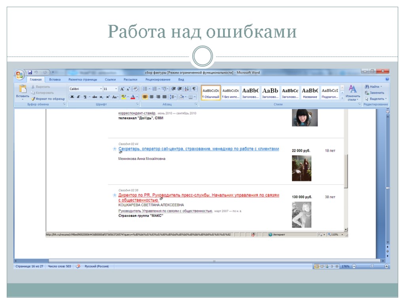Expand the Customize Quick Access Toolbar arrow
This screenshot has width=405, height=304.
point(53,72)
